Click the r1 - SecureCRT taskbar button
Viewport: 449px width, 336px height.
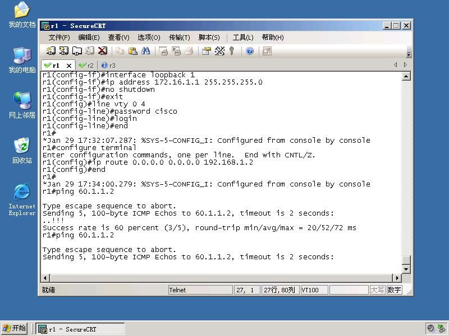(x=80, y=329)
